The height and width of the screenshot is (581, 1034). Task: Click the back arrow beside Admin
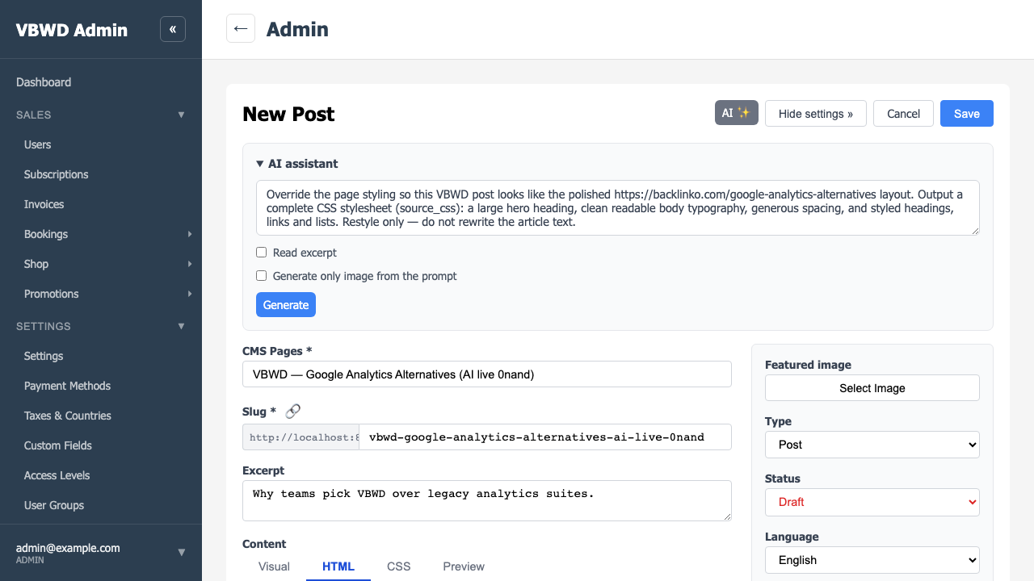click(241, 29)
